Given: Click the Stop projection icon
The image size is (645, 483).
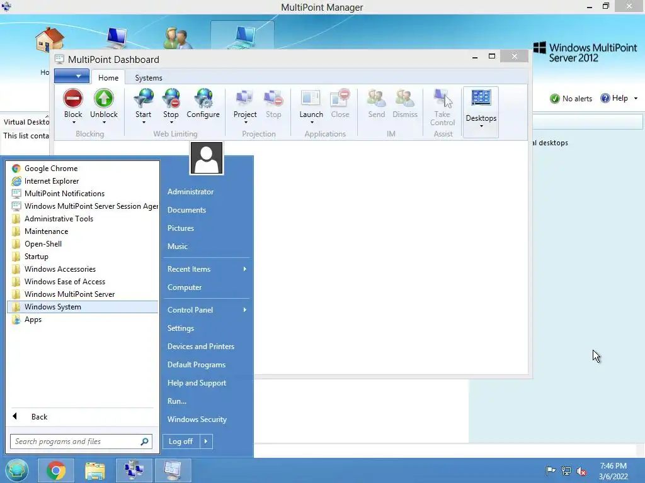Looking at the screenshot, I should pyautogui.click(x=273, y=99).
